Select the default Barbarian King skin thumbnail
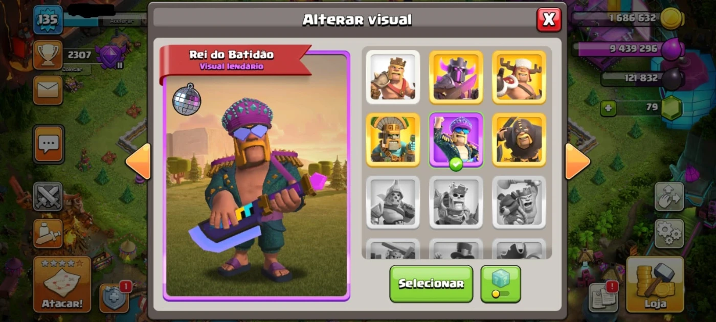This screenshot has width=716, height=322. [x=393, y=77]
